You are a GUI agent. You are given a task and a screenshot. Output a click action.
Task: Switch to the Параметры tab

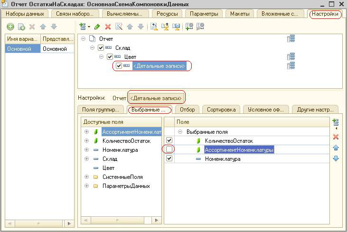[204, 14]
